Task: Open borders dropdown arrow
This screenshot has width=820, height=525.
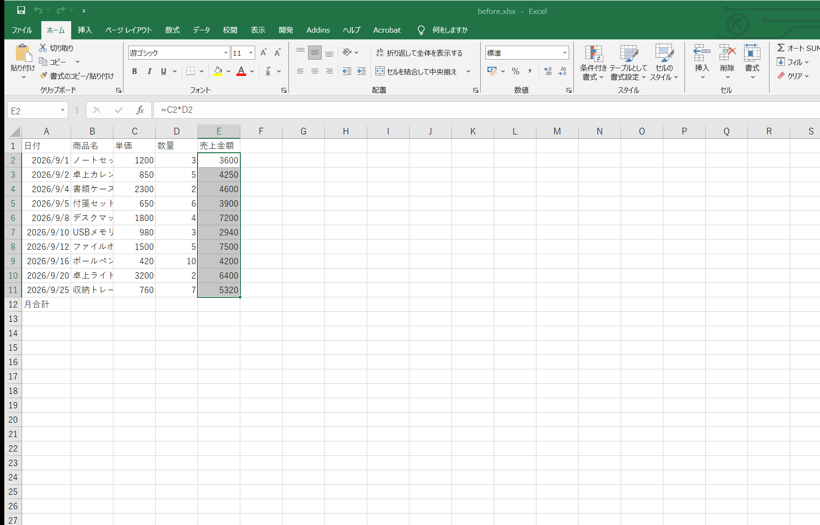Action: tap(201, 71)
